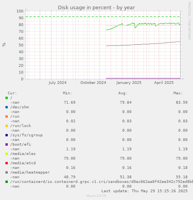Click the dashed green warning line at 92
Screen dimensions: 193x200
pyautogui.click(x=103, y=17)
